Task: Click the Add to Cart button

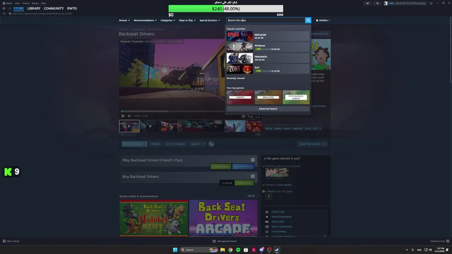Action: pos(244,183)
